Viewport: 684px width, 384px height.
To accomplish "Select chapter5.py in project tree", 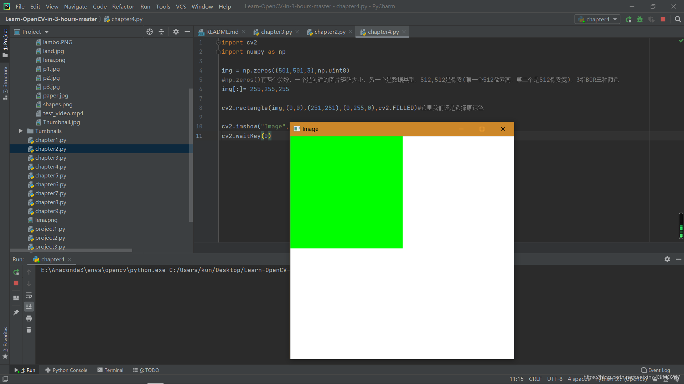I will point(51,176).
